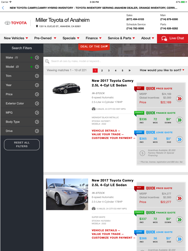Open the Service & Parts dropdown menu
The width and height of the screenshot is (188, 251).
121,38
